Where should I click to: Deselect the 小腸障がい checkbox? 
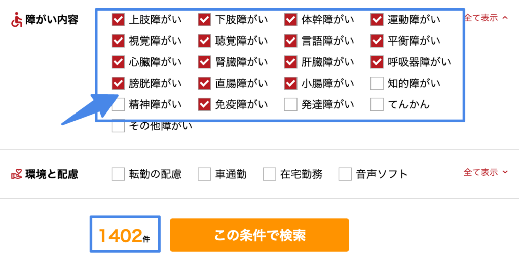290,83
